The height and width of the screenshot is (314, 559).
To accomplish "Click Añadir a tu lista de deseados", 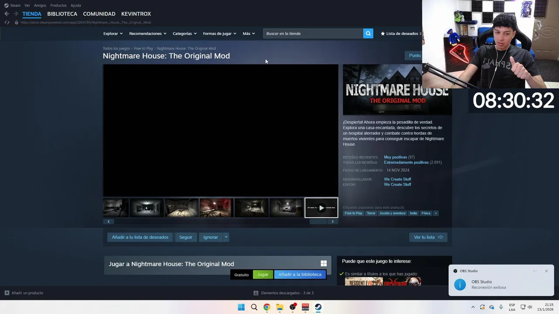I will [140, 237].
